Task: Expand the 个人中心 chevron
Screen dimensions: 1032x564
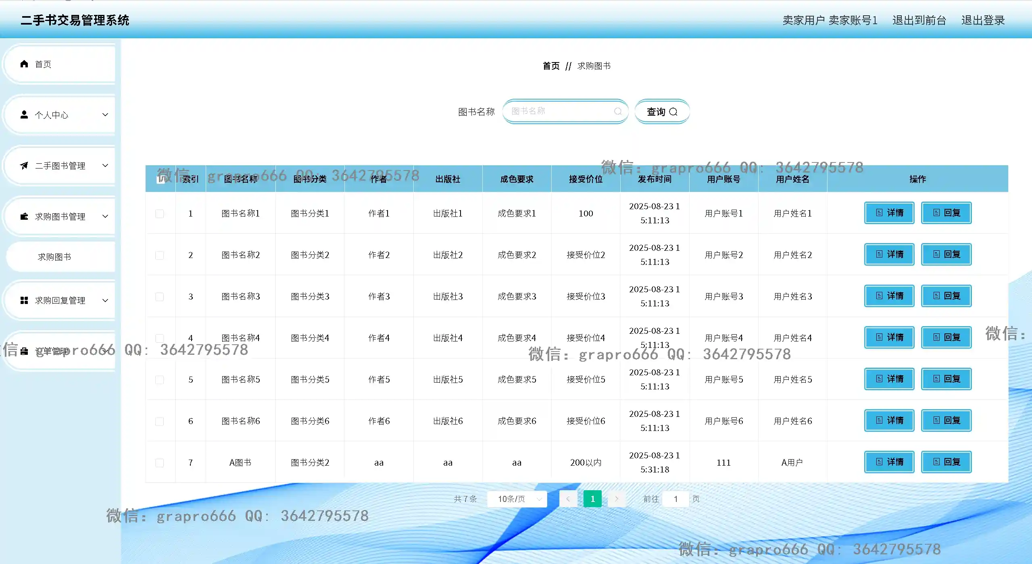Action: point(105,115)
